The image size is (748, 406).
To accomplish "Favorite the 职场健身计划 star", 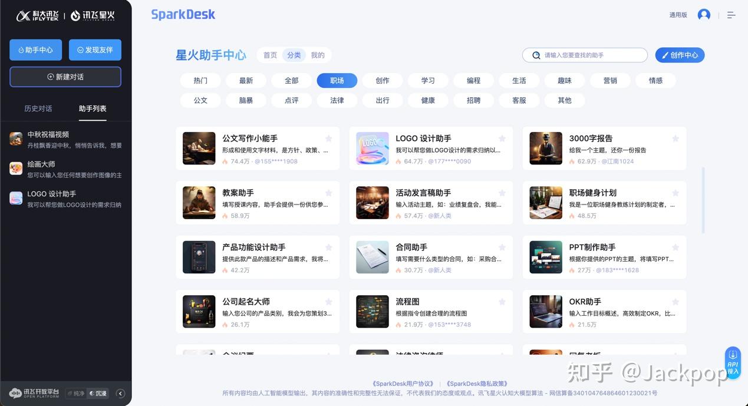I will [675, 193].
